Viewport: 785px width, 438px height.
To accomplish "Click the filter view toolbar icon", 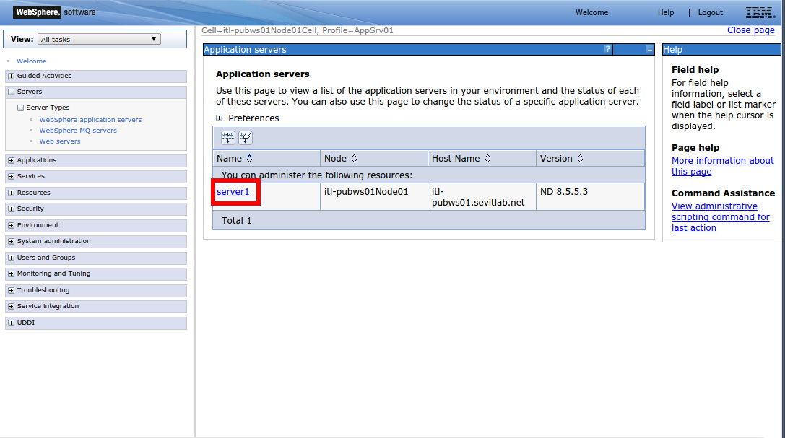I will 227,138.
